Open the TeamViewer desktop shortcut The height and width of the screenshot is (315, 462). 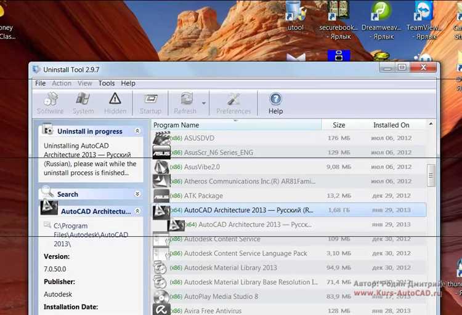click(424, 20)
